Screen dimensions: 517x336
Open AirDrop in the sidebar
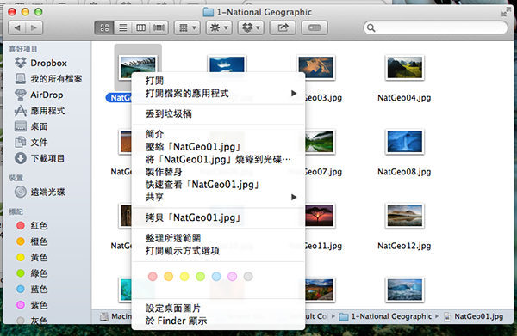point(39,95)
